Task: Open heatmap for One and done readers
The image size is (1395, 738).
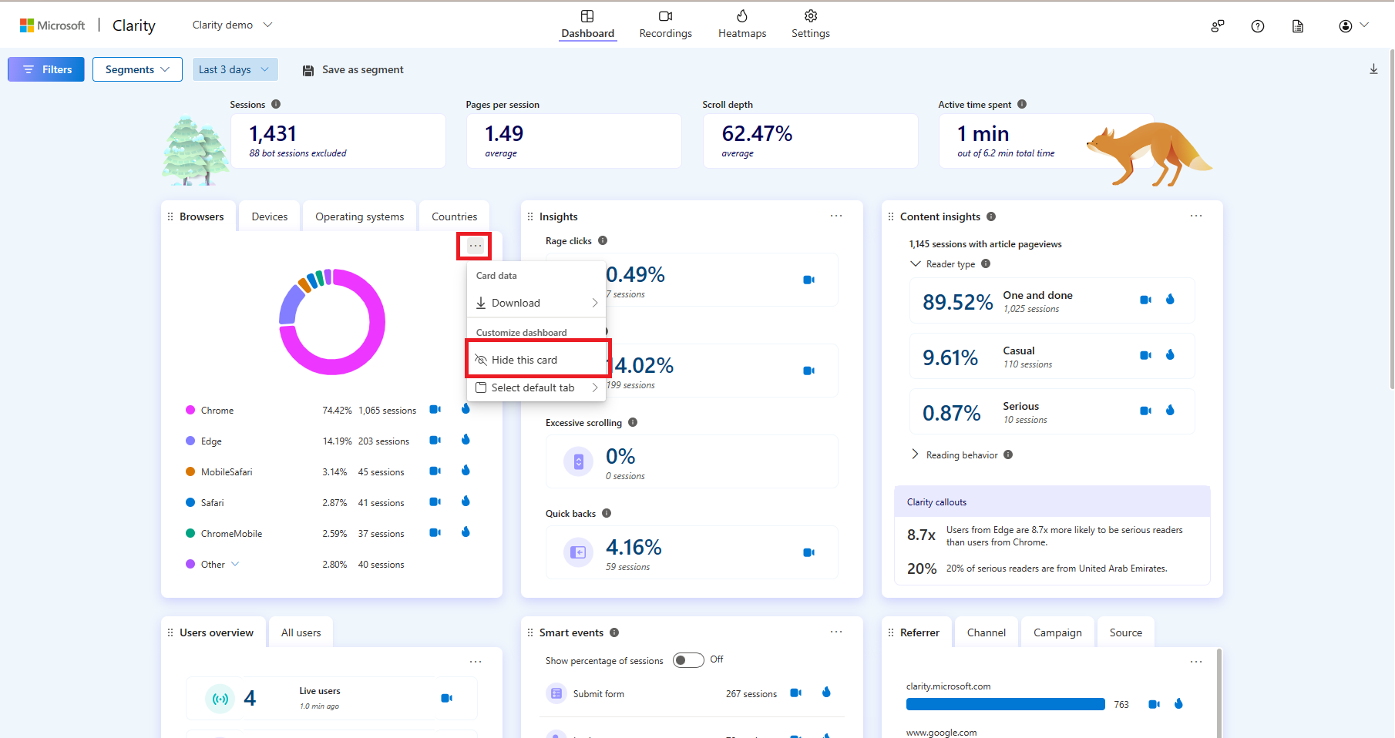Action: click(1170, 300)
